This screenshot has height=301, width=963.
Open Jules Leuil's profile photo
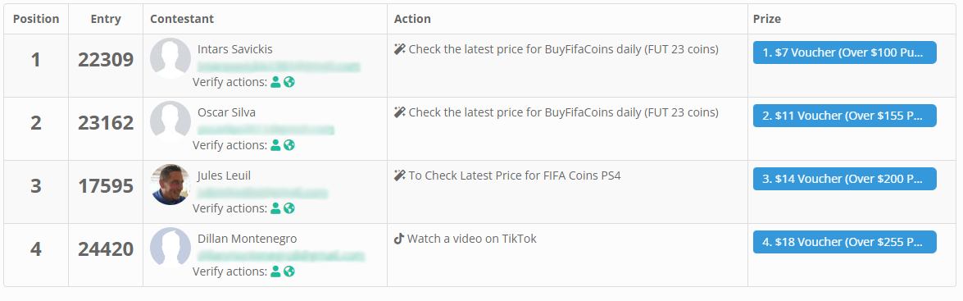click(170, 185)
